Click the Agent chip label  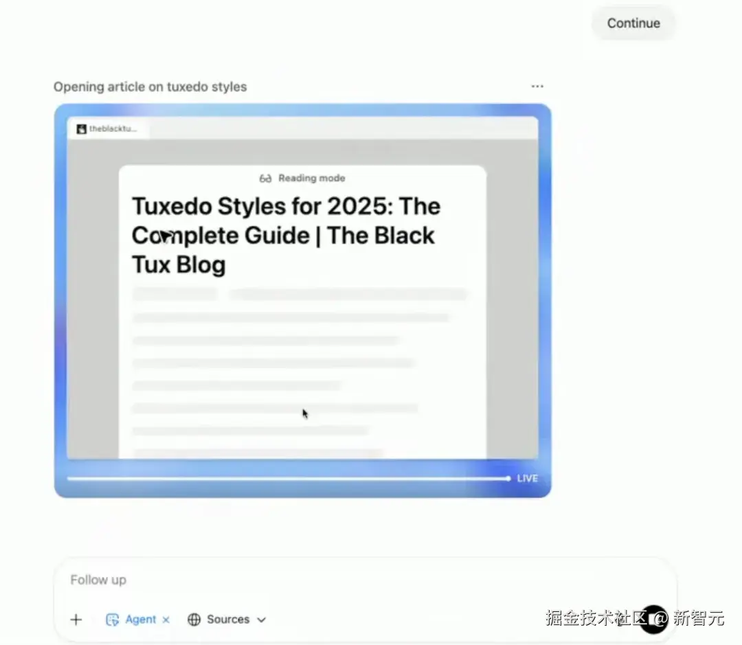141,620
